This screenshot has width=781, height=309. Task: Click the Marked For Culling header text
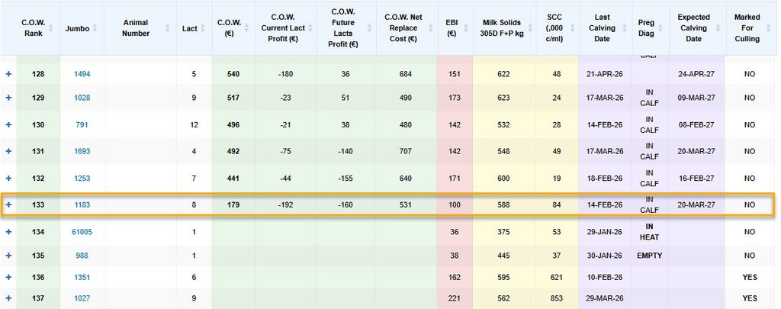pos(747,28)
